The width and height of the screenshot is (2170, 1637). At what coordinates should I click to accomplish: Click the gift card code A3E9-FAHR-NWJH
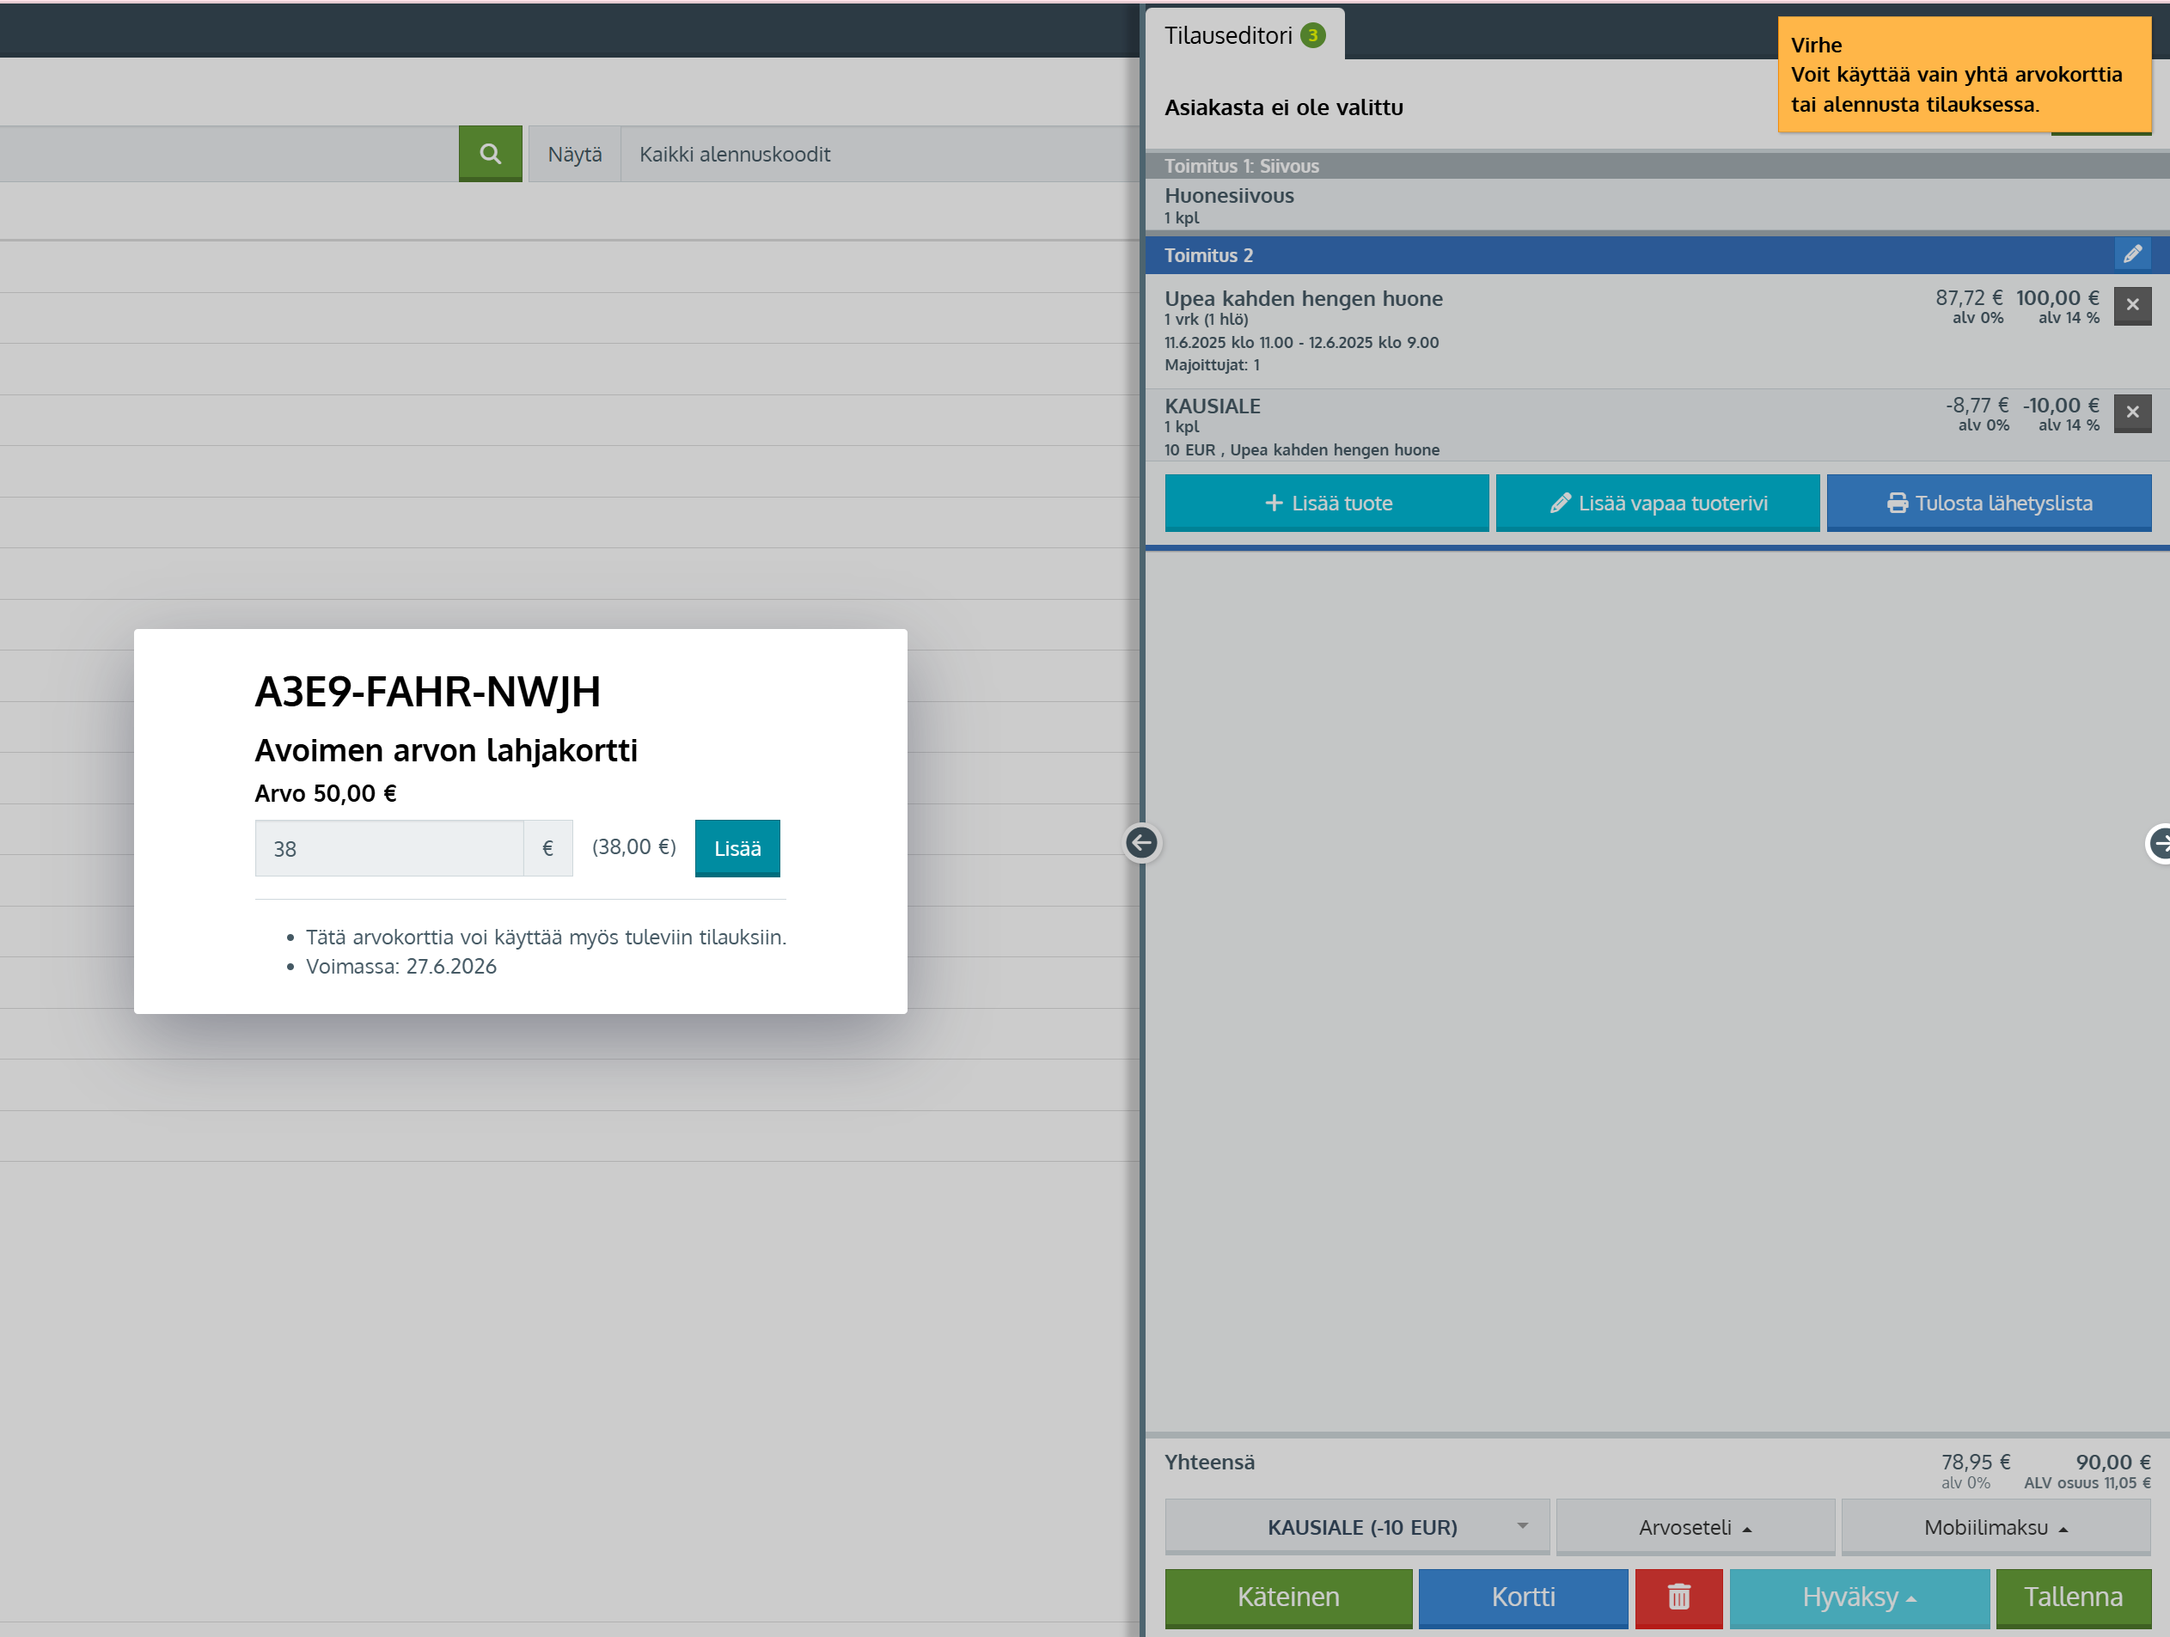tap(428, 692)
